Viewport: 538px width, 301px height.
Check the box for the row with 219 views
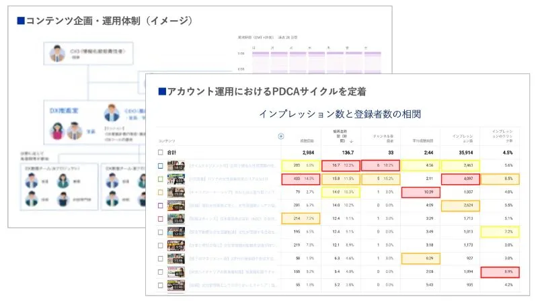pyautogui.click(x=160, y=245)
